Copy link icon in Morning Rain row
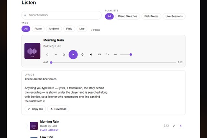 174,126
